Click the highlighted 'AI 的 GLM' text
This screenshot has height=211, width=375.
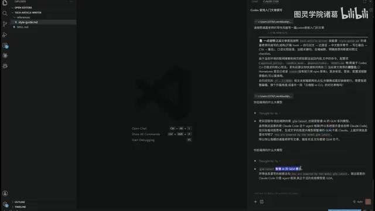click(x=288, y=169)
